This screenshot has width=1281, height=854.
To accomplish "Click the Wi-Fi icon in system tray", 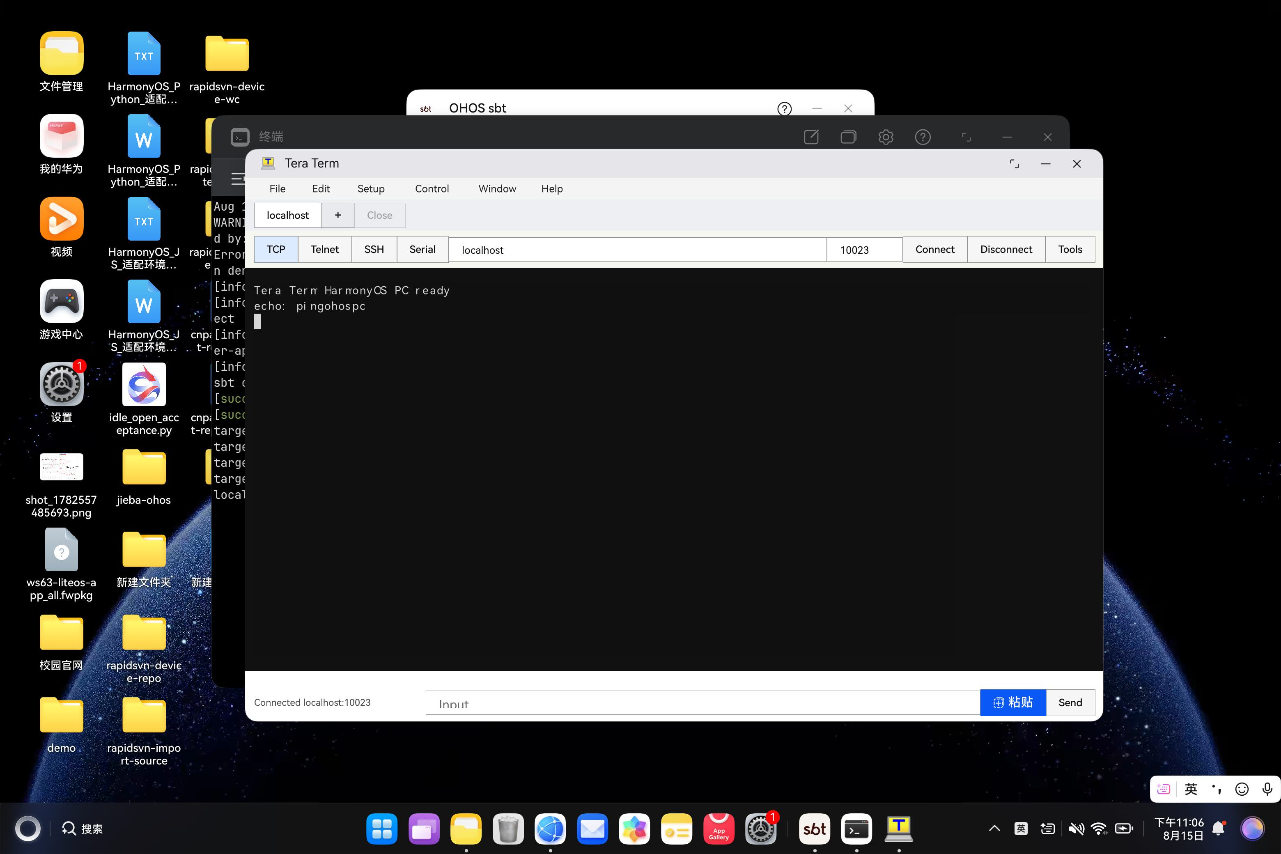I will point(1100,829).
